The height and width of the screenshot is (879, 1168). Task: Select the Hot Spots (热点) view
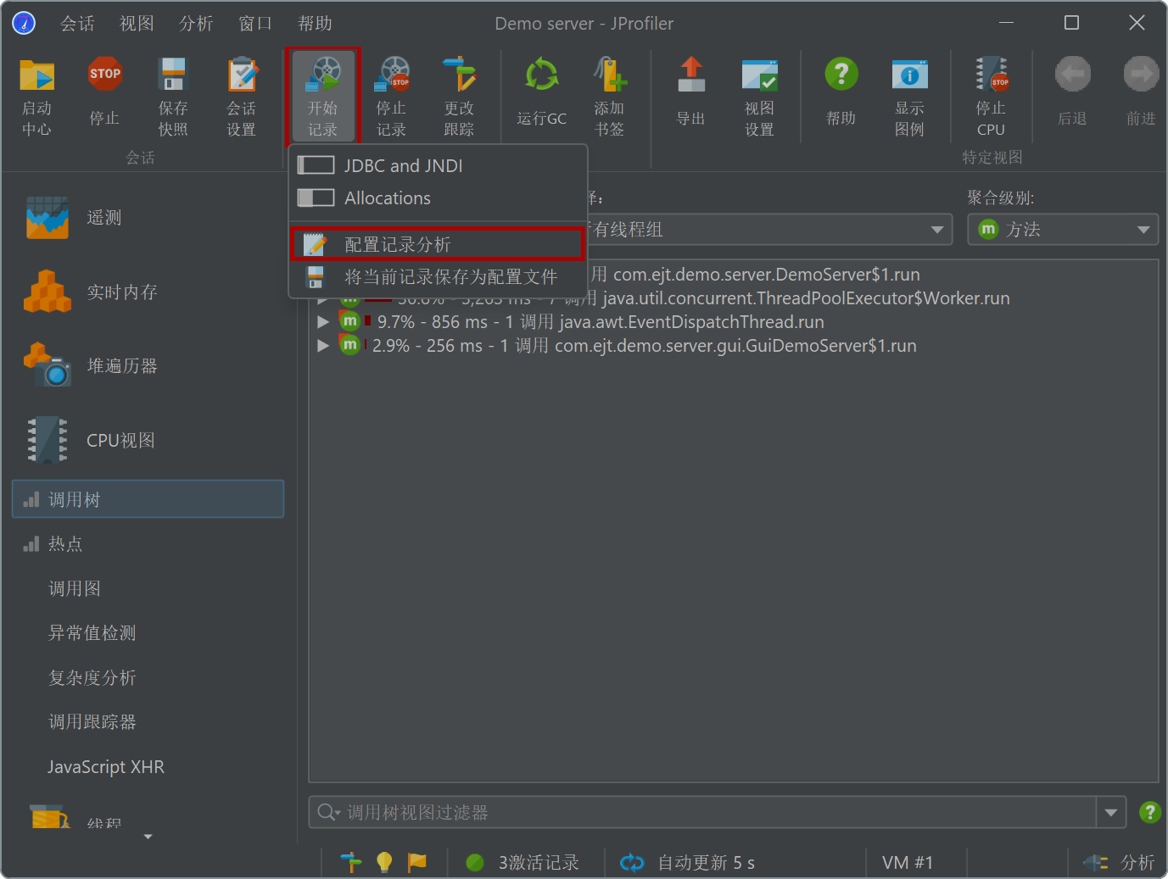tap(148, 543)
